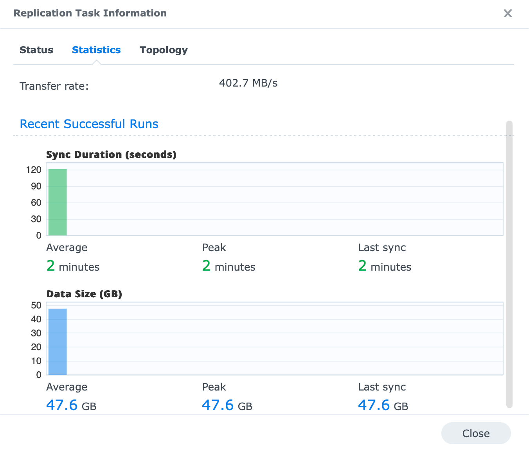Image resolution: width=529 pixels, height=452 pixels.
Task: Click the Sync Duration (seconds) chart title
Action: (111, 155)
